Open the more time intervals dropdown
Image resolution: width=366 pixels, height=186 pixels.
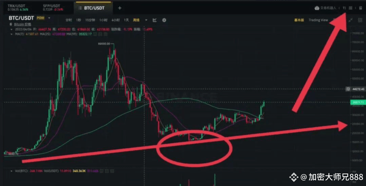(146, 20)
